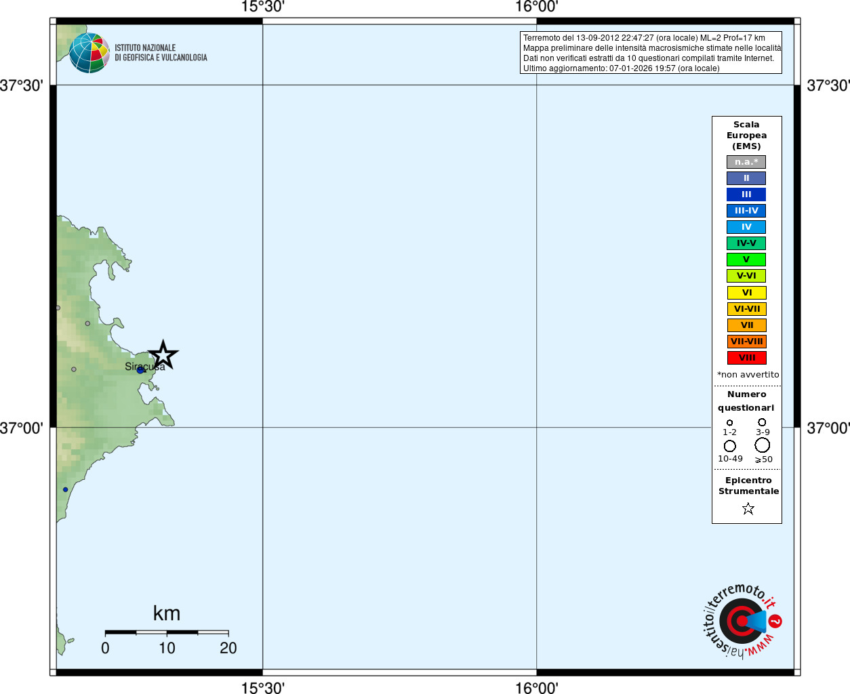This screenshot has height=694, width=850.
Task: Click the blue dot on the southern coast
Action: pos(66,489)
